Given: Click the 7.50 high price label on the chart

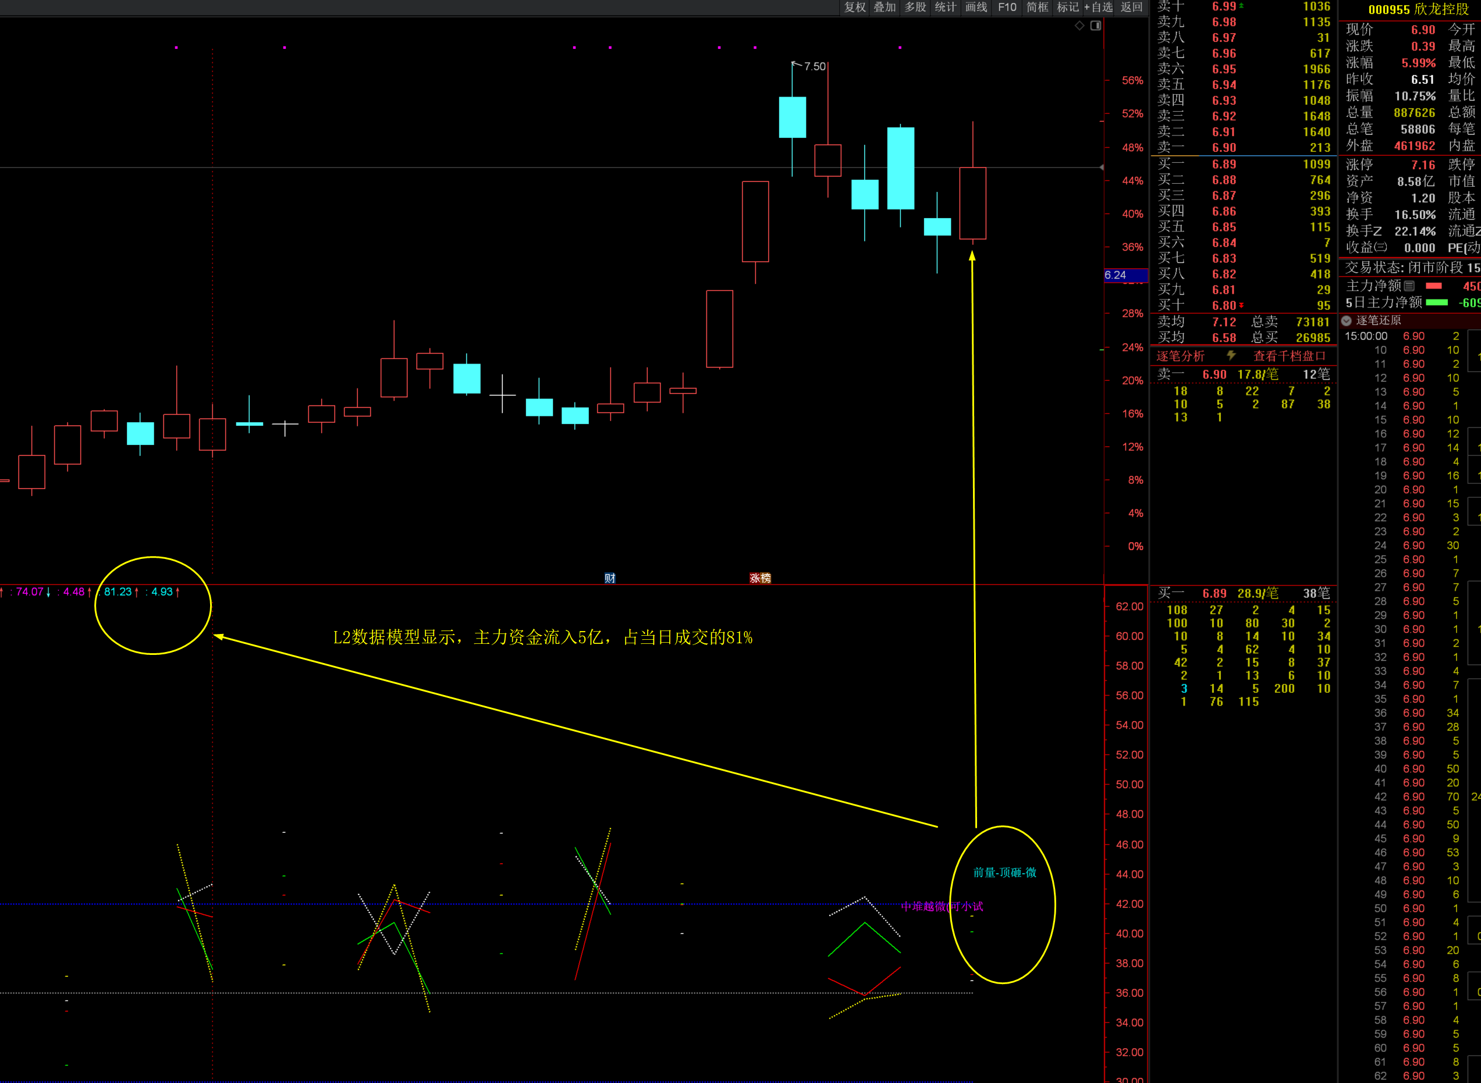Looking at the screenshot, I should [x=814, y=66].
